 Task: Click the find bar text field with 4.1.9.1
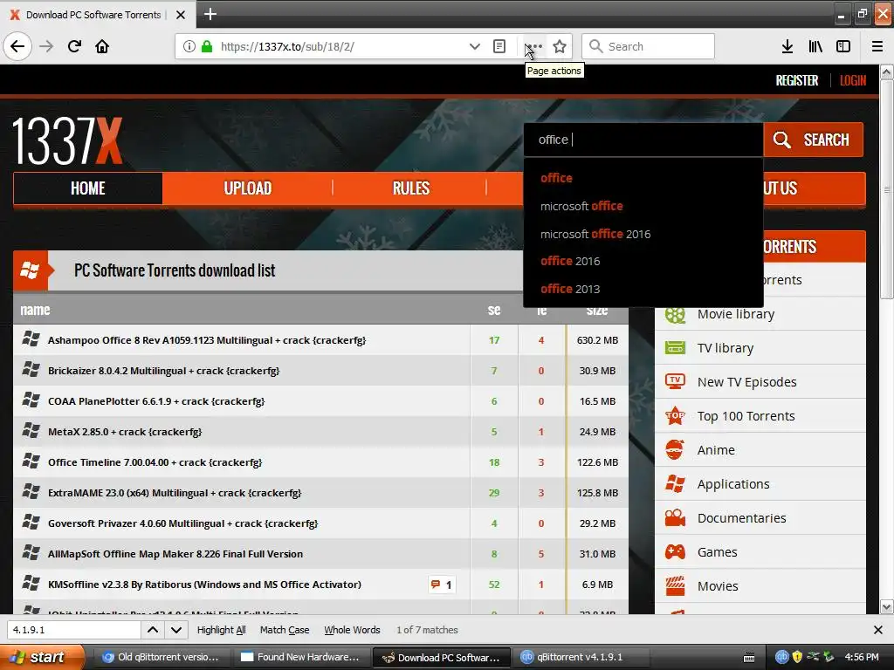(x=74, y=630)
